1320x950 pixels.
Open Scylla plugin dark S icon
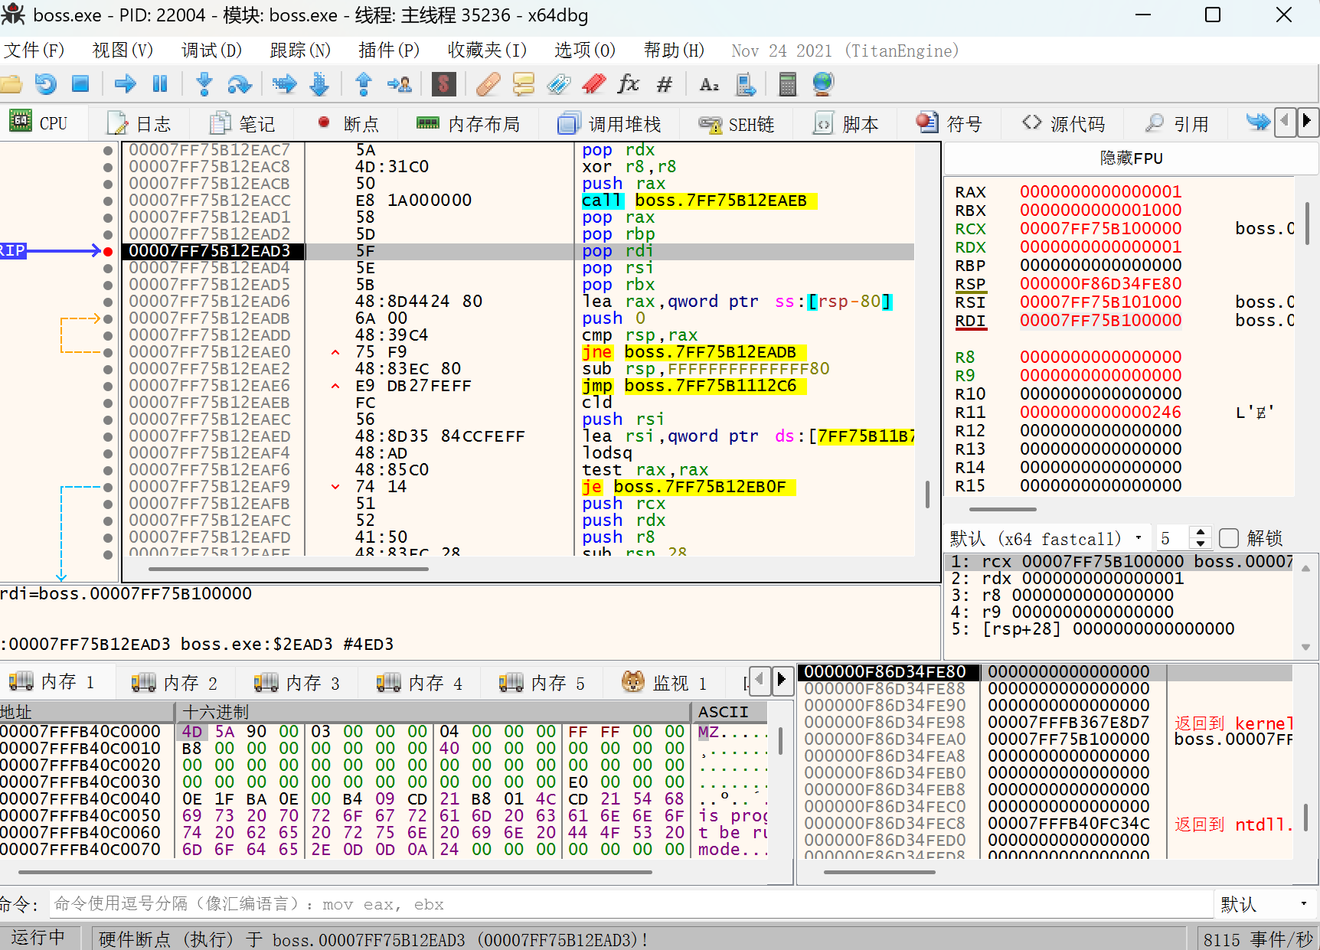click(x=443, y=83)
